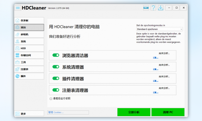202x121 pixels.
Task: Select the 系统 sidebar tab
Action: [29, 41]
